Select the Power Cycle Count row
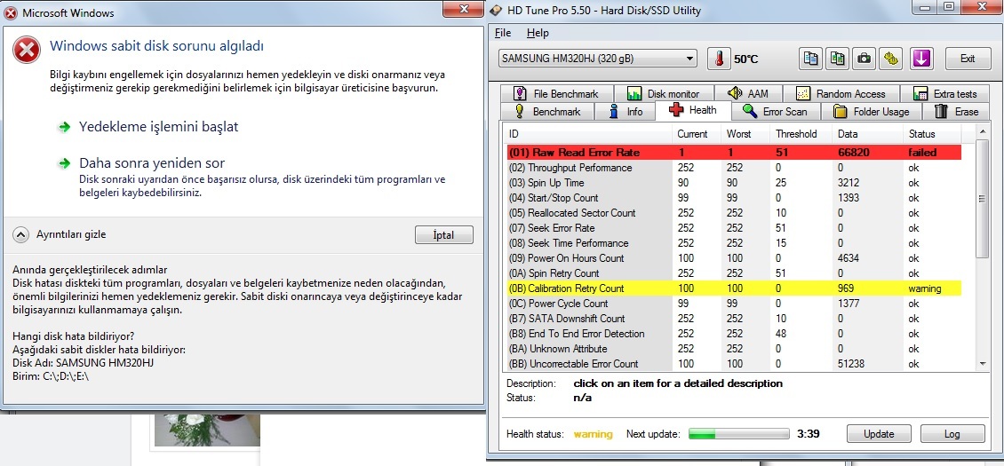This screenshot has width=1004, height=466. pos(734,304)
